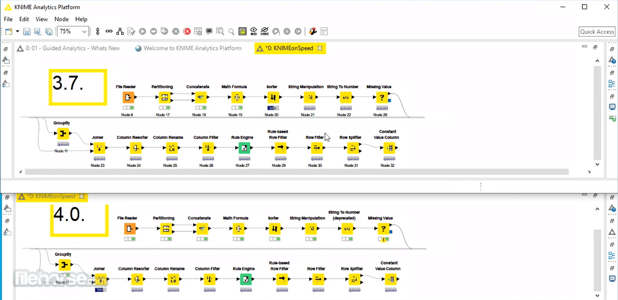This screenshot has height=300, width=618.
Task: Pause the loop execution
Action: click(x=287, y=31)
